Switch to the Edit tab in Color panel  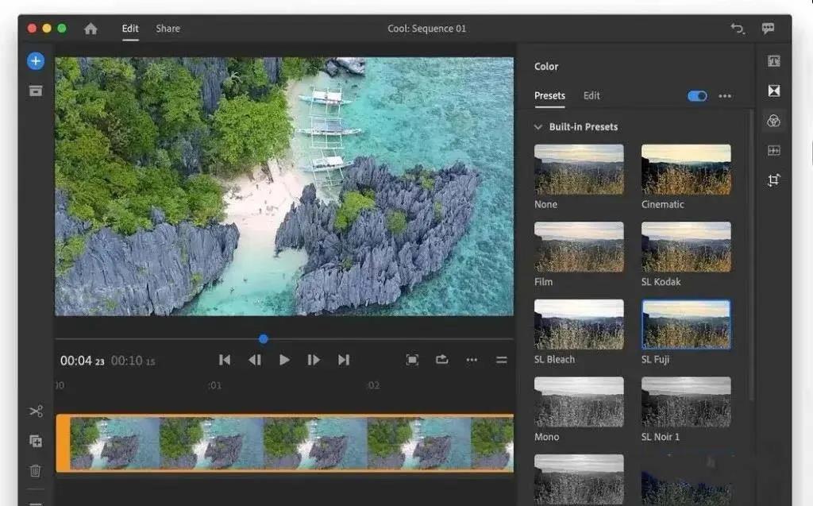pos(591,95)
